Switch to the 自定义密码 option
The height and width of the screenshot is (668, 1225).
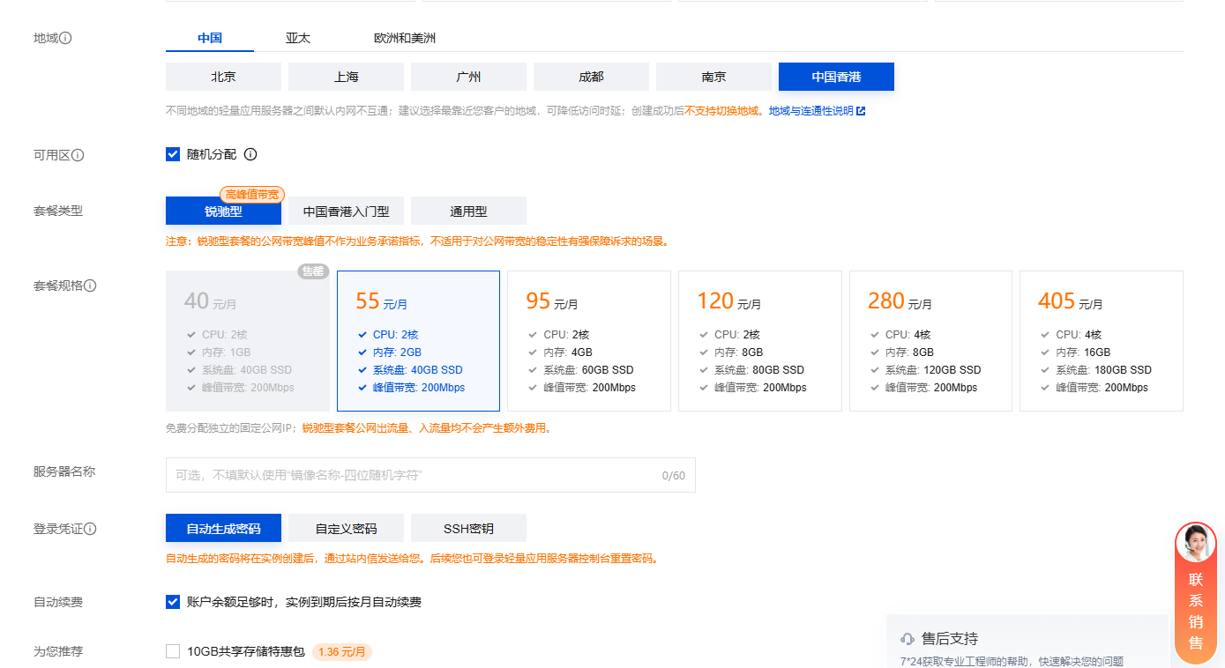[346, 527]
